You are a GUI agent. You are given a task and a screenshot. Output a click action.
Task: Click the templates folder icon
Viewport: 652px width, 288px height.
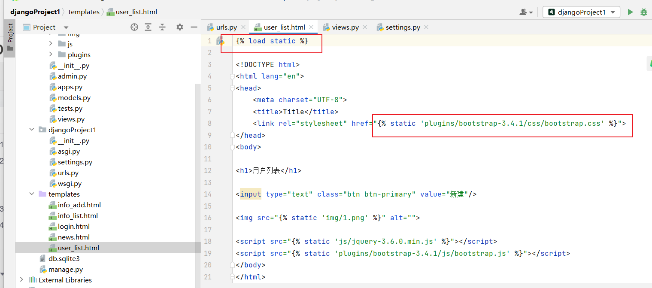[x=42, y=194]
